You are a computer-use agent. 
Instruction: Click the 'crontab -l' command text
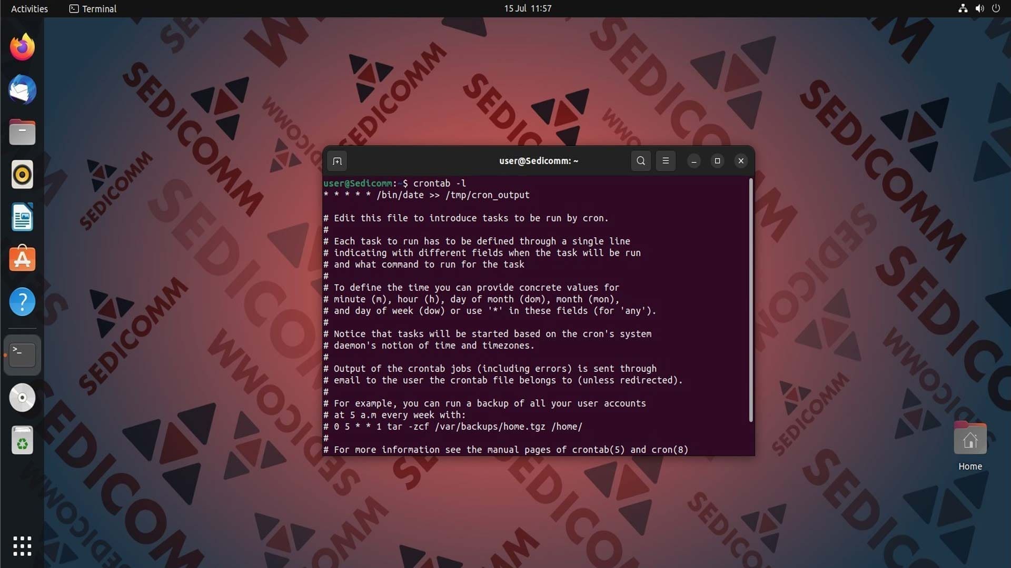pyautogui.click(x=440, y=183)
